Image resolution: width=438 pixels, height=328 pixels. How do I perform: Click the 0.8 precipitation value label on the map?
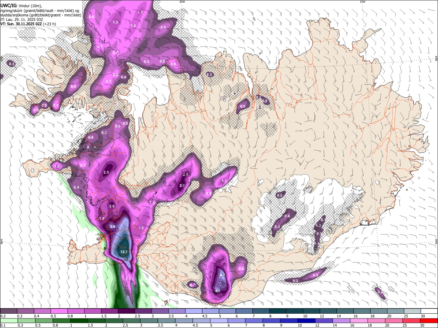pyautogui.click(x=209, y=193)
